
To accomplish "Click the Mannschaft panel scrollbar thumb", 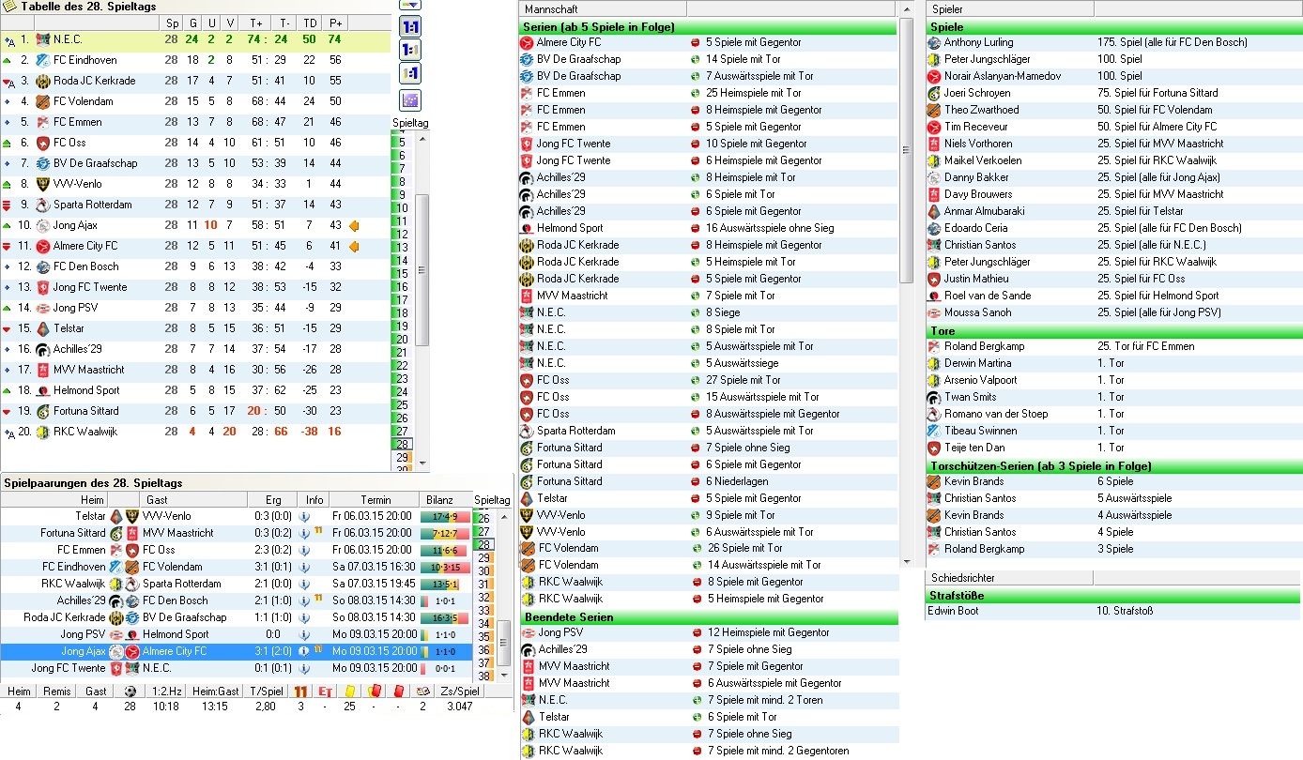I will click(x=906, y=150).
